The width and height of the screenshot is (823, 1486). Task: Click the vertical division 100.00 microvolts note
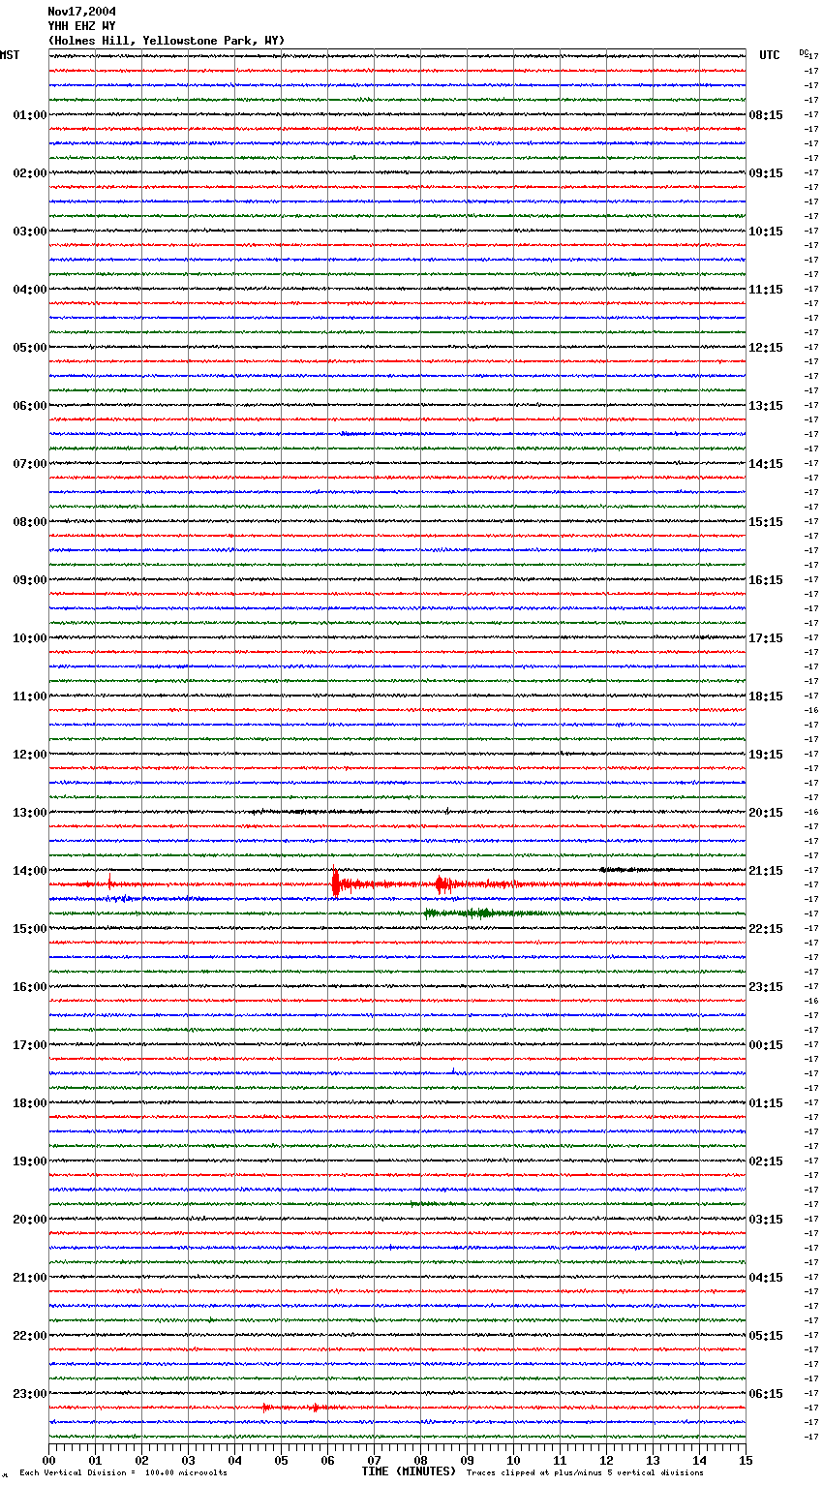point(124,1472)
